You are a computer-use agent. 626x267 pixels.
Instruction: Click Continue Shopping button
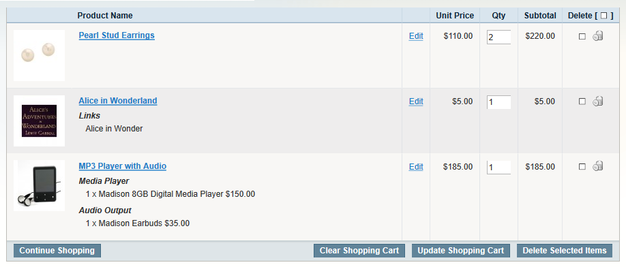point(57,251)
